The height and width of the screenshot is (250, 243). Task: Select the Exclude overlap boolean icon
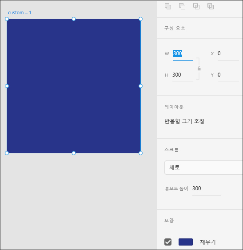[211, 6]
